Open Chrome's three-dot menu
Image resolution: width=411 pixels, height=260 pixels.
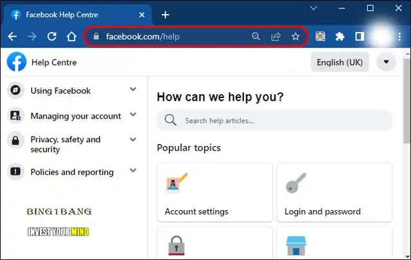coord(399,37)
